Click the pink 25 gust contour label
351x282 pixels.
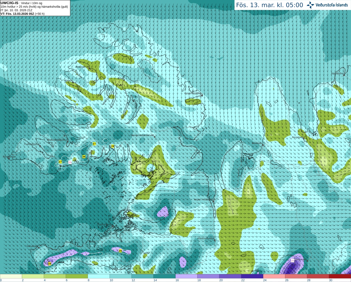(x=70, y=162)
